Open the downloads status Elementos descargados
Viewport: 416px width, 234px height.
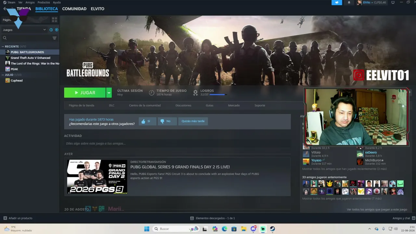(x=213, y=218)
